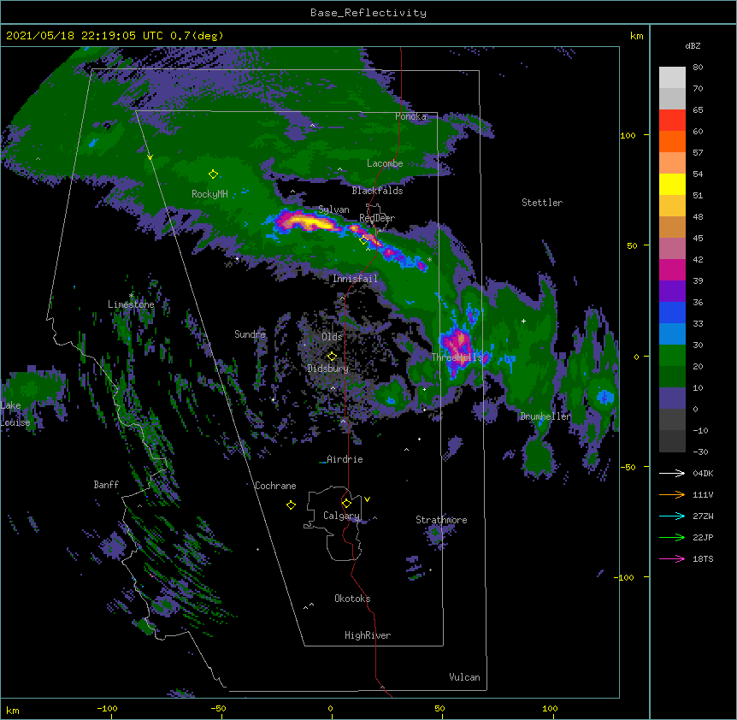737x720 pixels.
Task: Click the light gray 70-80 dBZ color band
Action: pyautogui.click(x=672, y=78)
